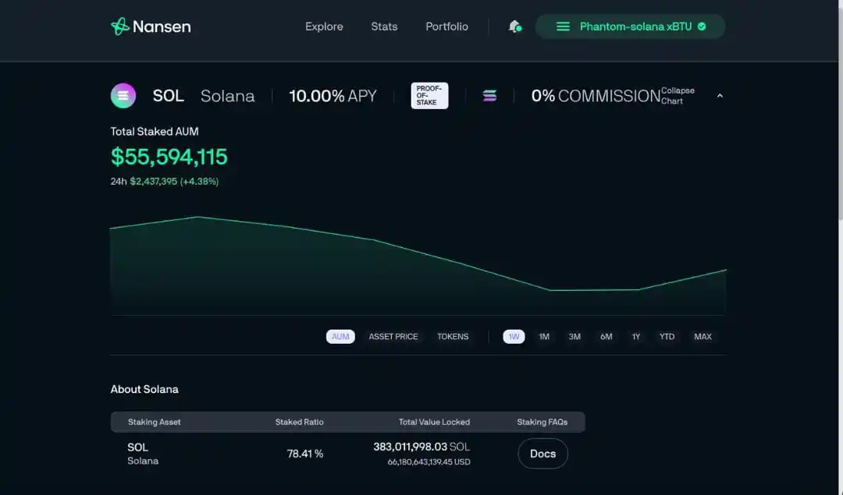Click the SOL Solana table row asset

tap(143, 454)
